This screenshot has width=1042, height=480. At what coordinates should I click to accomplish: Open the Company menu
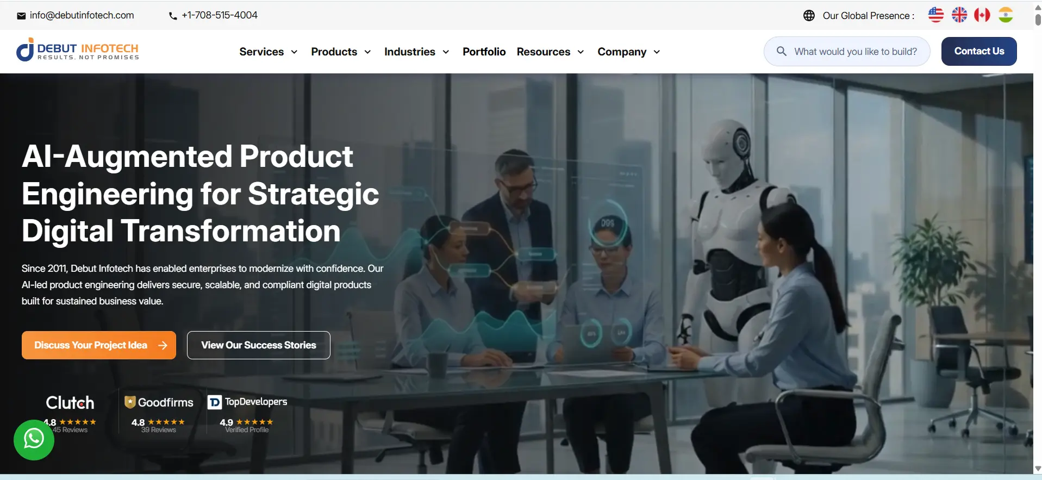[x=622, y=52]
